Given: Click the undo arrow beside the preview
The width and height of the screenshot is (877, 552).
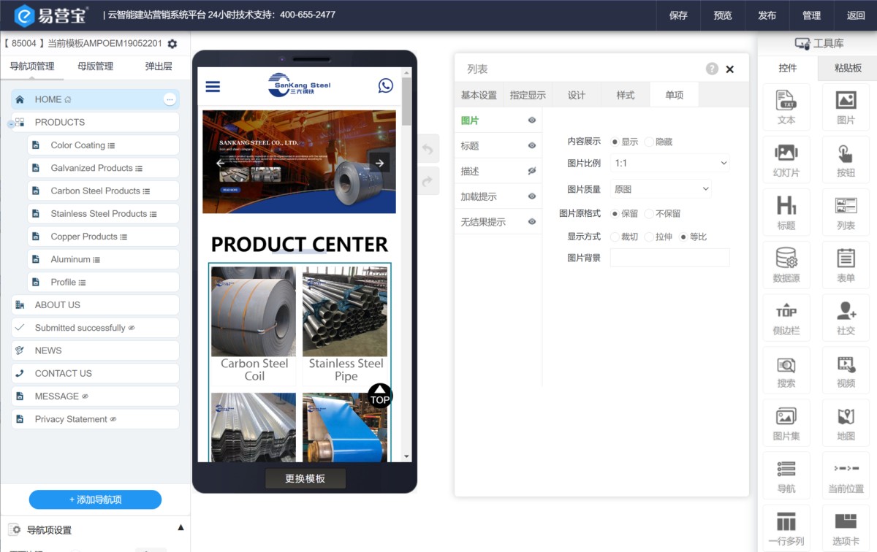Looking at the screenshot, I should click(x=428, y=150).
